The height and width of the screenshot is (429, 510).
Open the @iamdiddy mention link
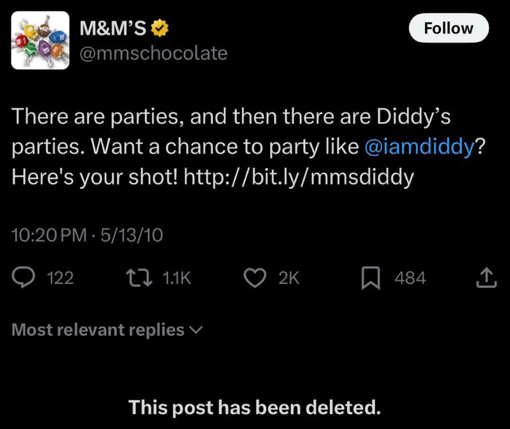click(419, 148)
